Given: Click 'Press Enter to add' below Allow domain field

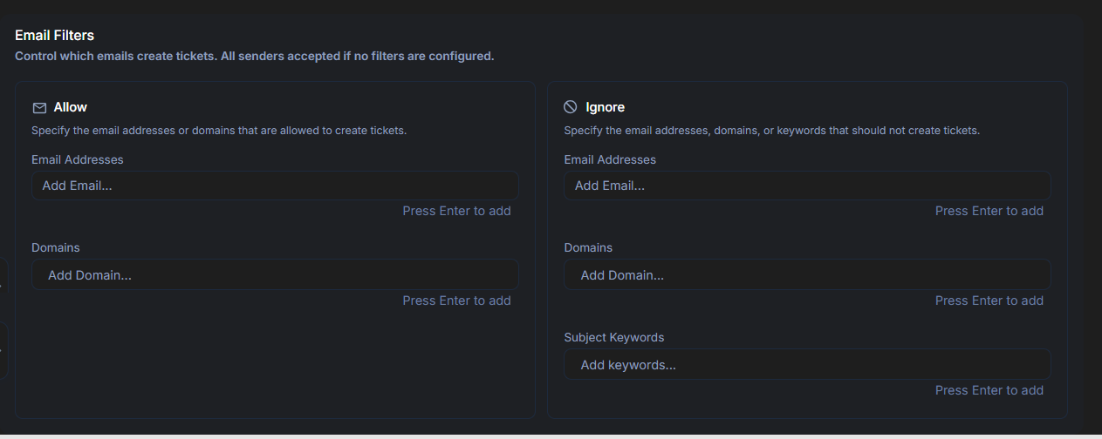Looking at the screenshot, I should click(x=456, y=301).
